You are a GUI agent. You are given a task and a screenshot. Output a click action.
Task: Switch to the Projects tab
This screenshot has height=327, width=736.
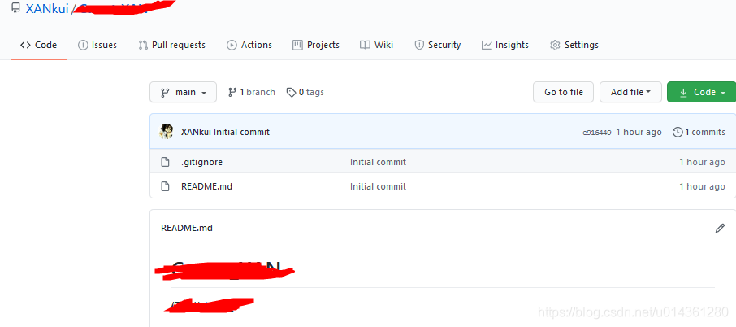316,45
